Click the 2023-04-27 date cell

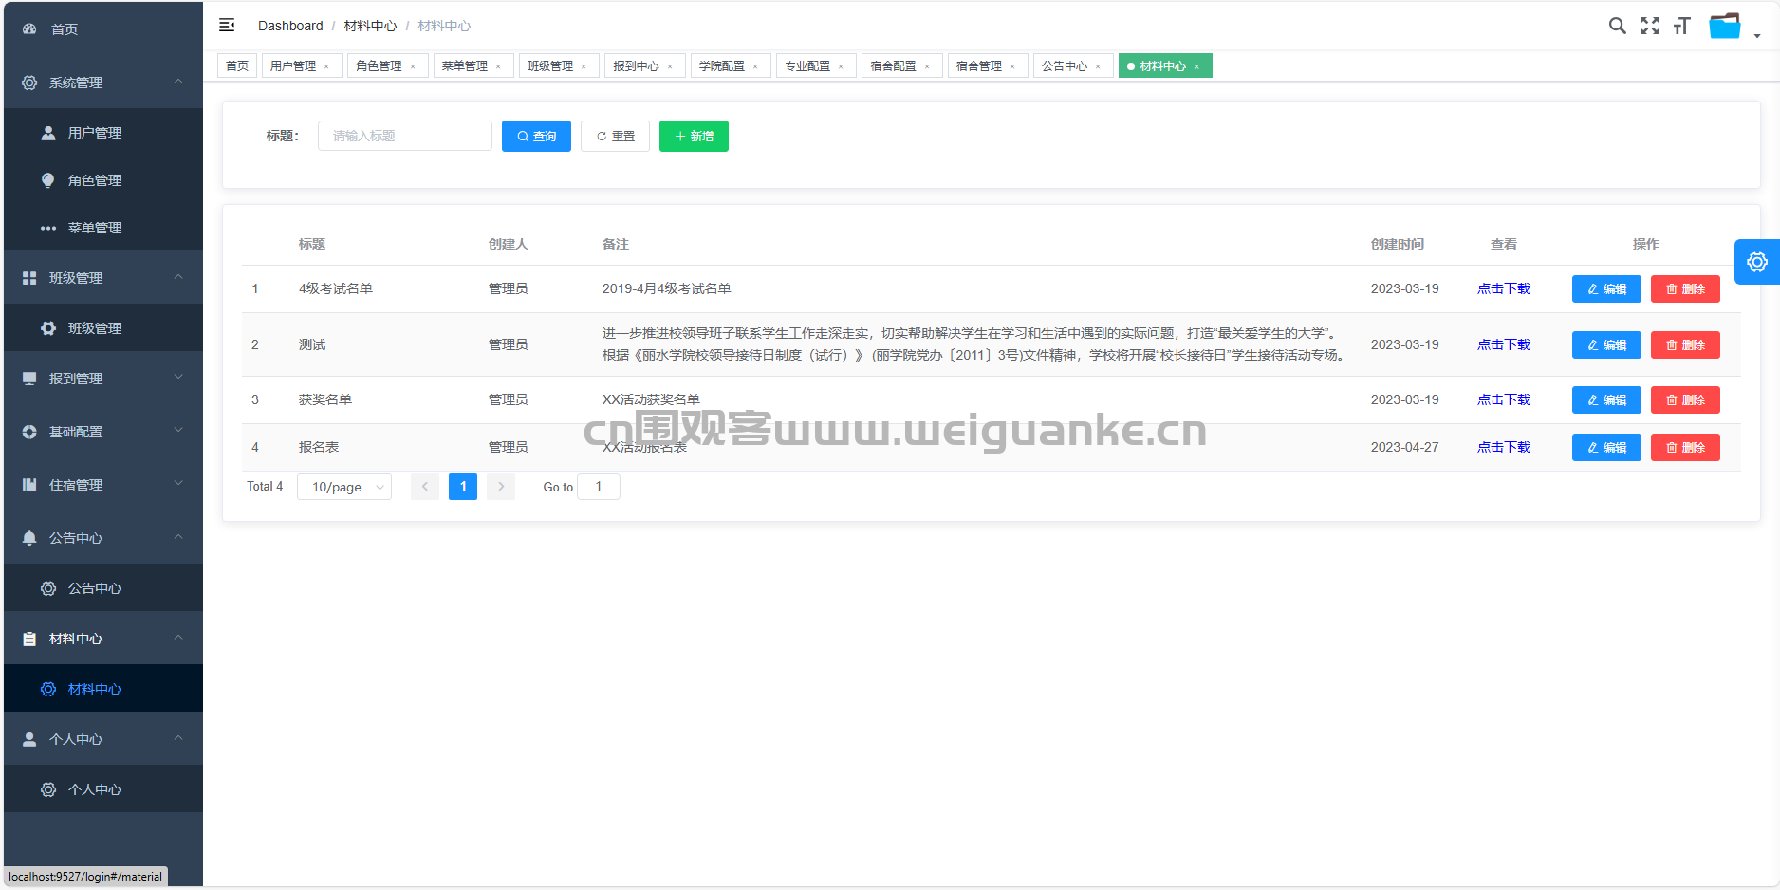tap(1404, 447)
